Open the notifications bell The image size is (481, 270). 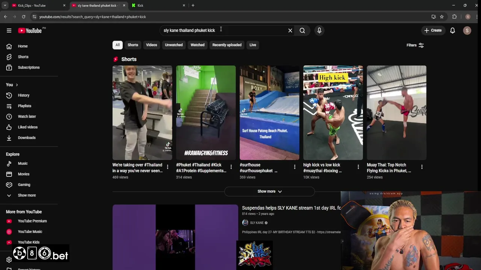pyautogui.click(x=452, y=30)
